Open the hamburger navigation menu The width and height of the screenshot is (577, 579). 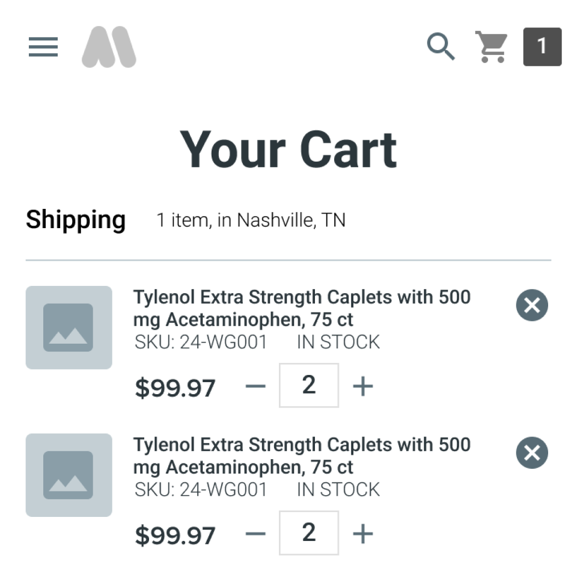(43, 47)
